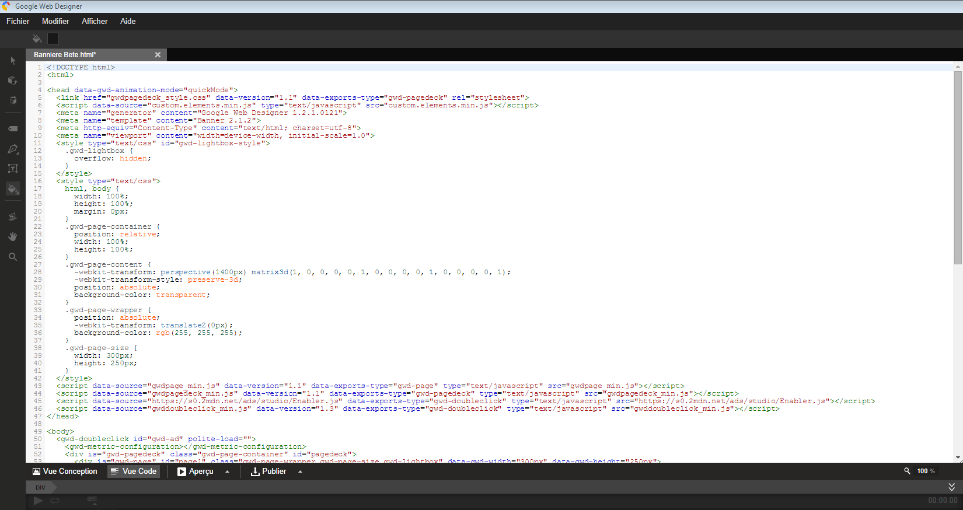Click the scroll down arrow of editor
The width and height of the screenshot is (963, 510).
coord(958,458)
